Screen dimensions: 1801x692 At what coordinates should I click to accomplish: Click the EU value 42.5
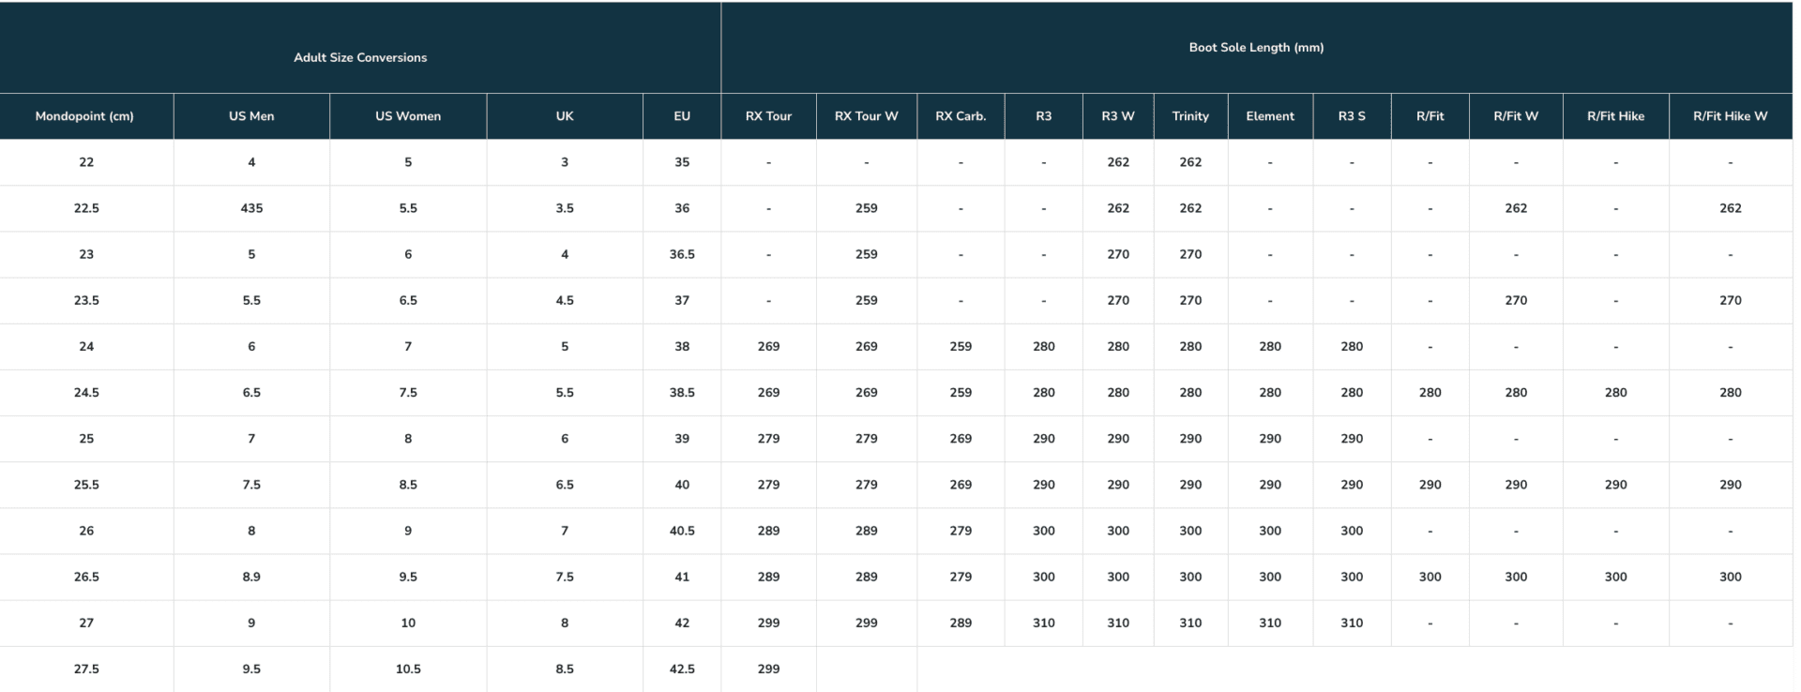(x=682, y=669)
